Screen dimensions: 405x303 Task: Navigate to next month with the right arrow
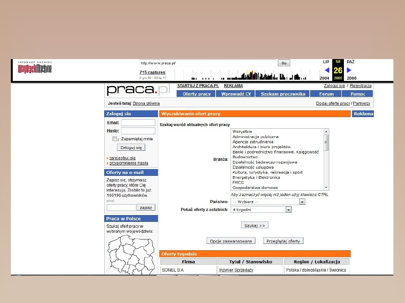click(349, 70)
